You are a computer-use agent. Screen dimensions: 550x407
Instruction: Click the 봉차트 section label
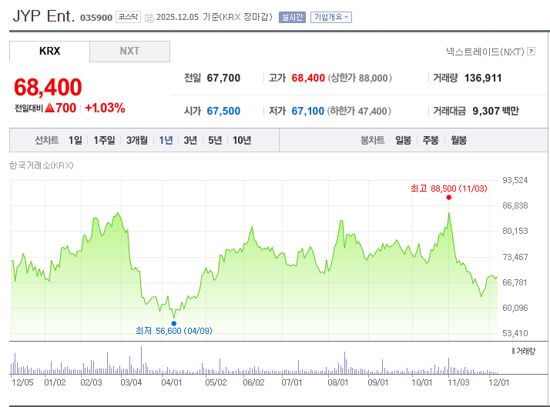373,140
